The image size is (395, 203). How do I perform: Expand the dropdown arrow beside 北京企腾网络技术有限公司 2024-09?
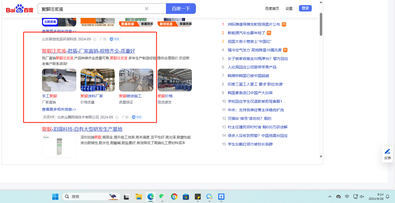117,117
